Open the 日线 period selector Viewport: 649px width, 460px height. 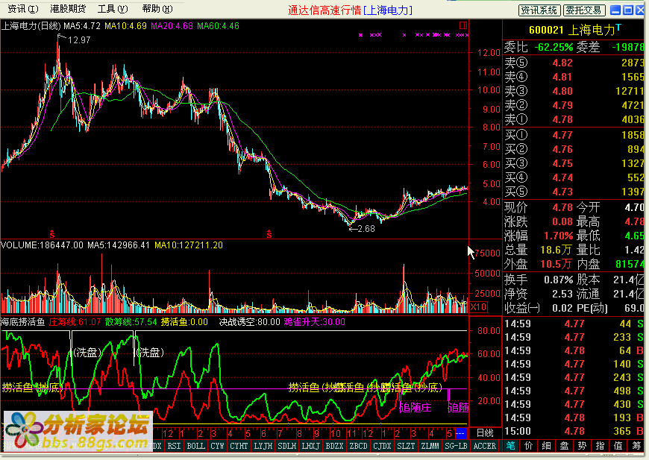pos(485,432)
